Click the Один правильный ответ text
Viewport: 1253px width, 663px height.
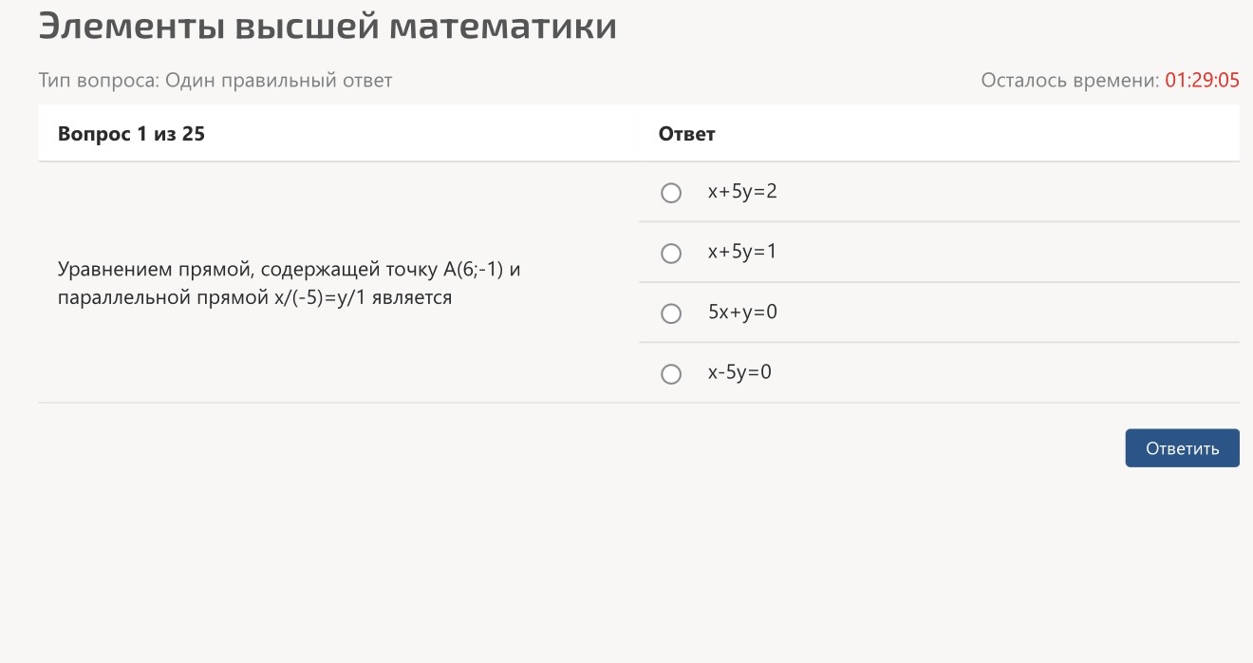(278, 81)
